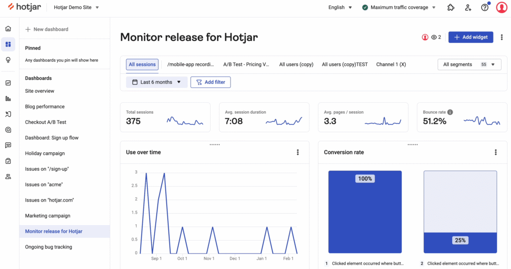Select the Ongoing bug tracking dashboard
This screenshot has height=269, width=511.
tap(48, 247)
